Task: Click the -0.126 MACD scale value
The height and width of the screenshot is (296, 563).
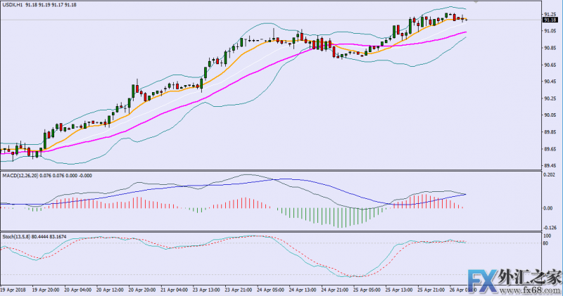Action: tap(550, 227)
